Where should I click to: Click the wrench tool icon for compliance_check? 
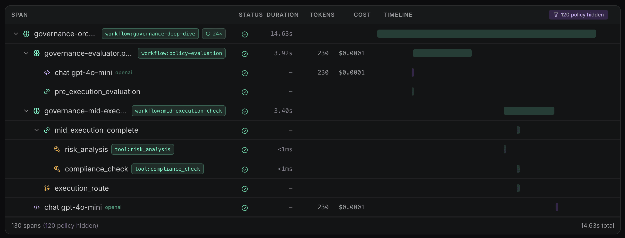(x=57, y=169)
